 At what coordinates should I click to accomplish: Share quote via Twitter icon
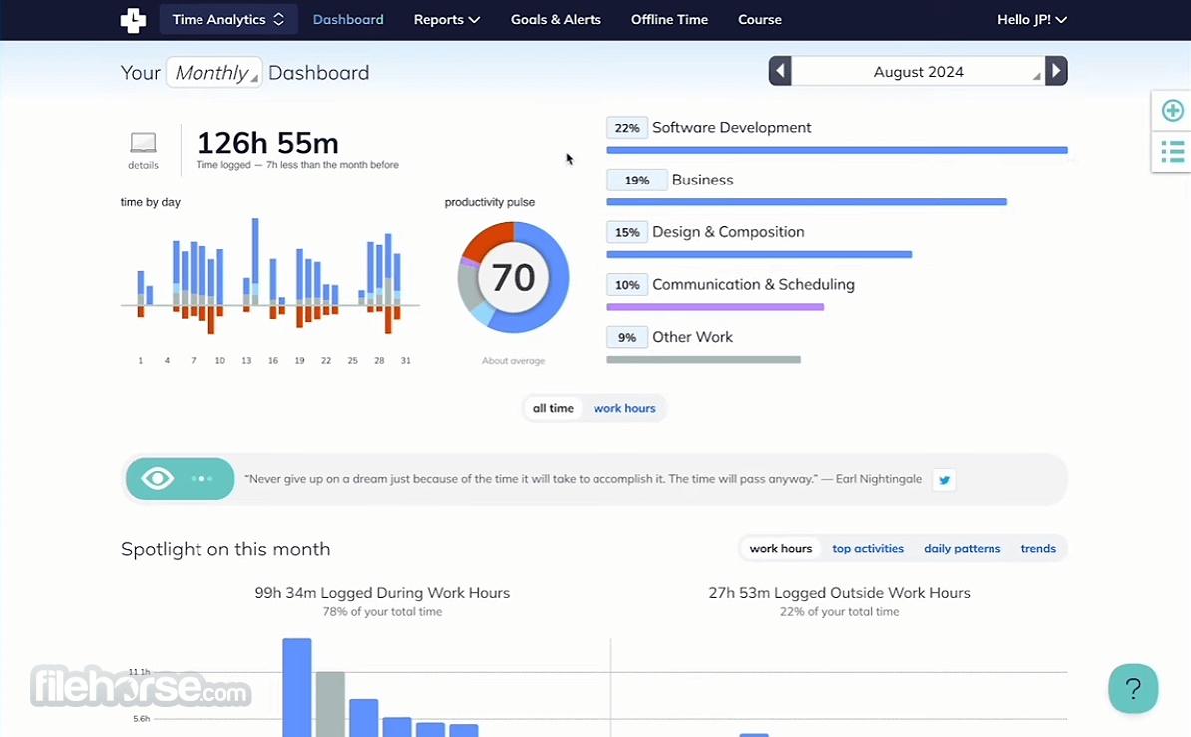(944, 480)
